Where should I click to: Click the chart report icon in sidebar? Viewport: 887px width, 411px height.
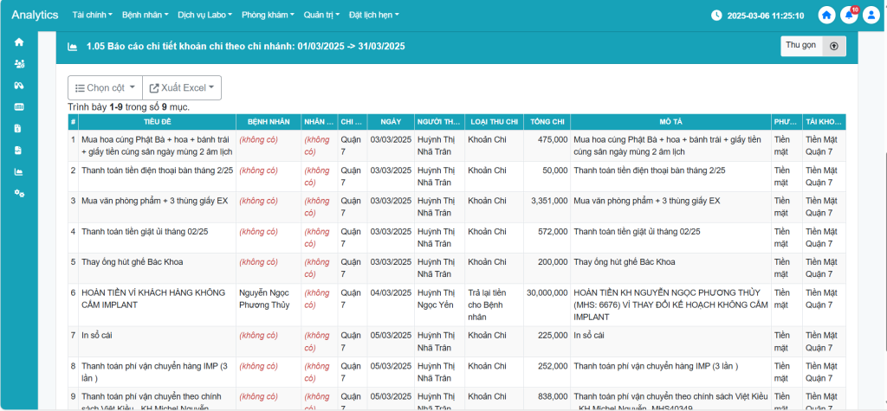[x=19, y=171]
